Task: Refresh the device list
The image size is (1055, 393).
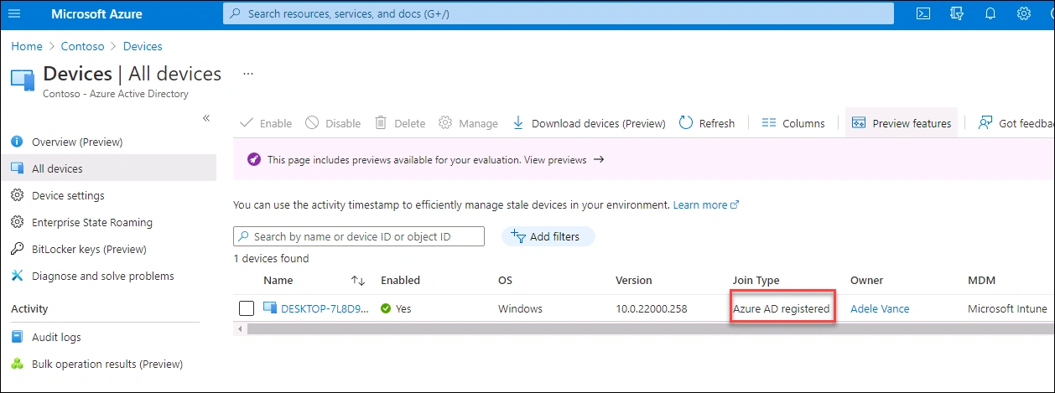Action: pyautogui.click(x=706, y=123)
